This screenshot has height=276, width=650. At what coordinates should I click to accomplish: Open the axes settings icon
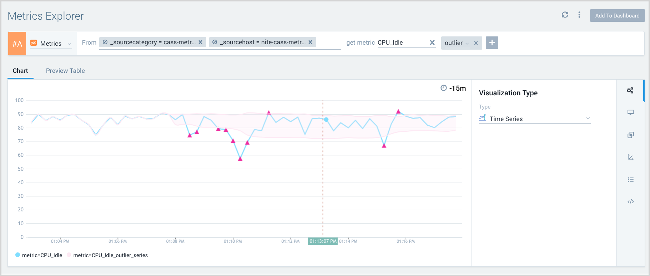tap(630, 157)
